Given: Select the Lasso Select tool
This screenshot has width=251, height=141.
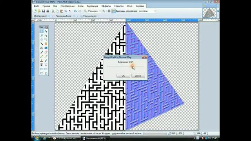Looking at the screenshot, I should (x=42, y=35).
